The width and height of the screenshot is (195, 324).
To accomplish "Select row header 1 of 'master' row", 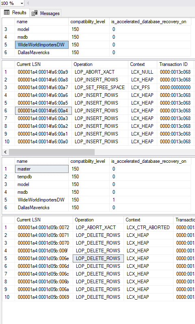I will click(x=9, y=169).
